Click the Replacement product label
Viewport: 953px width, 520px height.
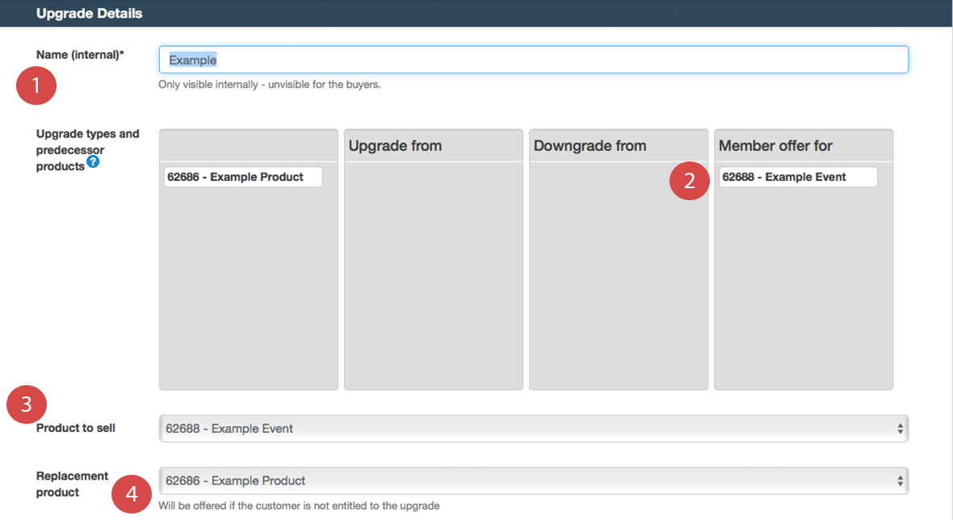72,484
